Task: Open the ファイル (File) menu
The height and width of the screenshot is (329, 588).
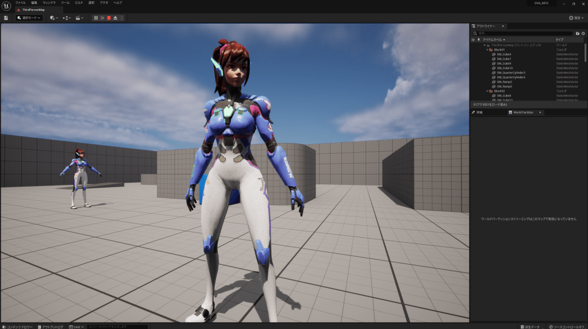Action: pos(21,3)
